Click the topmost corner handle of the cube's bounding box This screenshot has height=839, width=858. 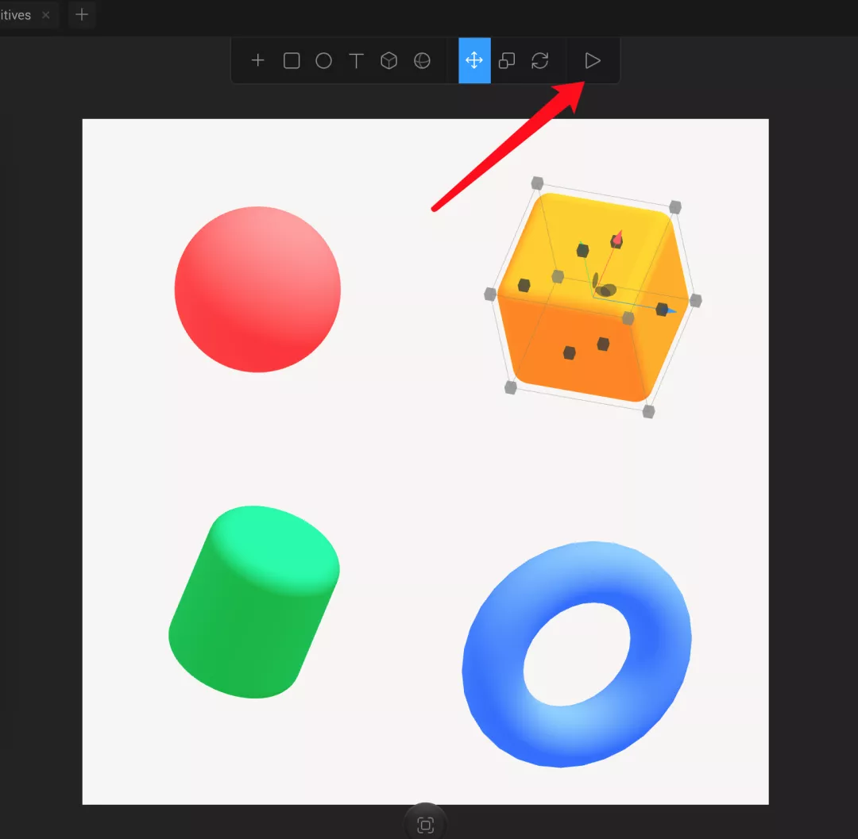tap(537, 183)
